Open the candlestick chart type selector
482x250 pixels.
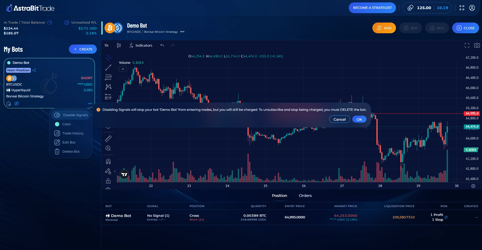pos(119,45)
